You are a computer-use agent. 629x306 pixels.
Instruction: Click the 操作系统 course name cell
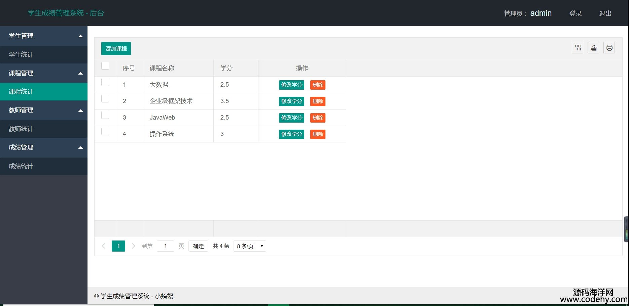[x=178, y=134]
